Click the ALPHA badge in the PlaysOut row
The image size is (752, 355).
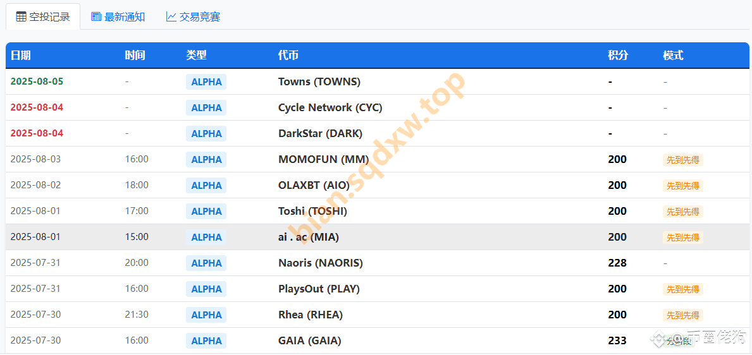click(206, 289)
